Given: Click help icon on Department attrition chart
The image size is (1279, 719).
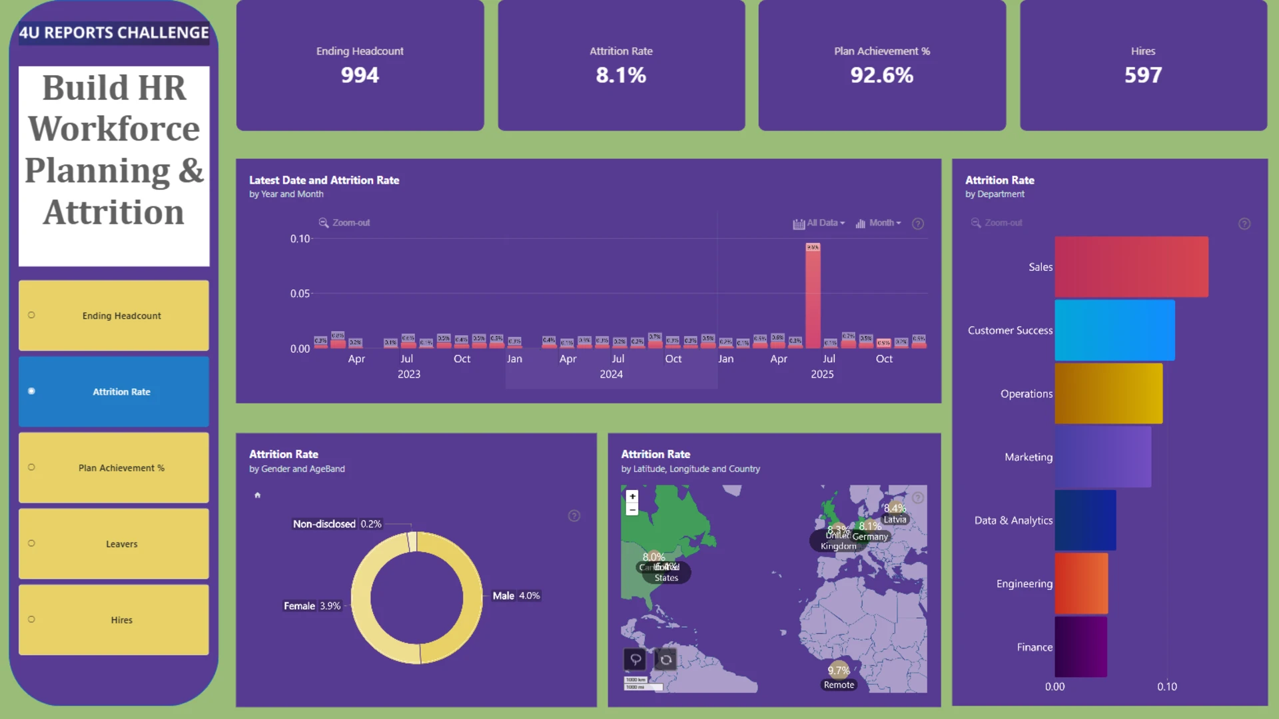Looking at the screenshot, I should point(1244,224).
